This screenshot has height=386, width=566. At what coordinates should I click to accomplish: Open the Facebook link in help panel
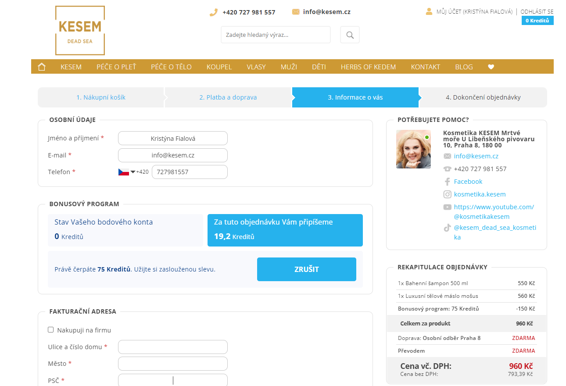(x=468, y=182)
